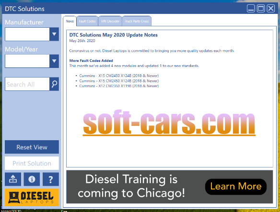This screenshot has width=280, height=212.
Task: Click the DTC Solutions window title
Action: pos(24,9)
